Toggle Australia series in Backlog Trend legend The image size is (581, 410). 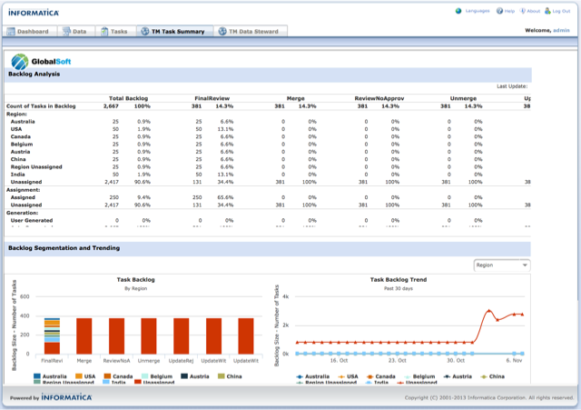coord(311,376)
